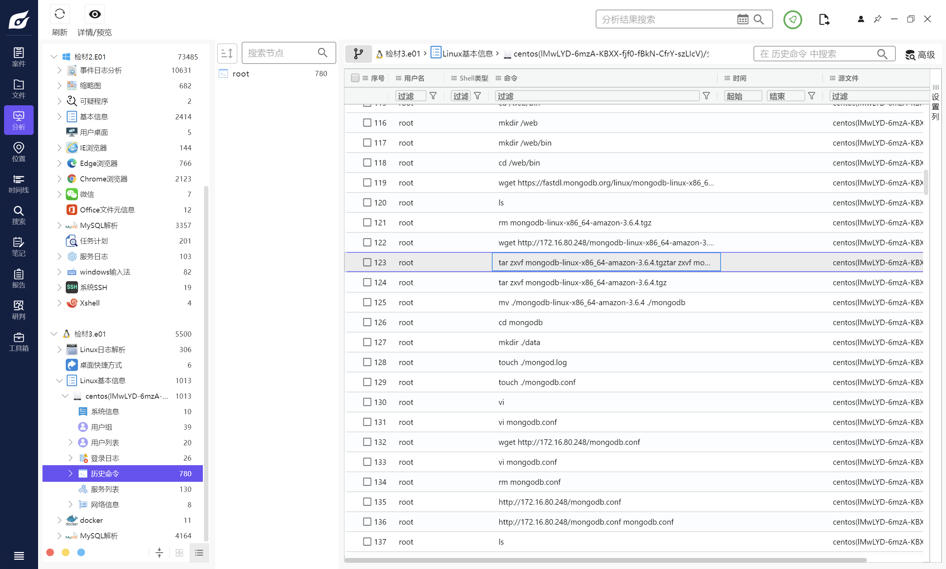Check the box for row 123
The height and width of the screenshot is (569, 946).
point(367,262)
